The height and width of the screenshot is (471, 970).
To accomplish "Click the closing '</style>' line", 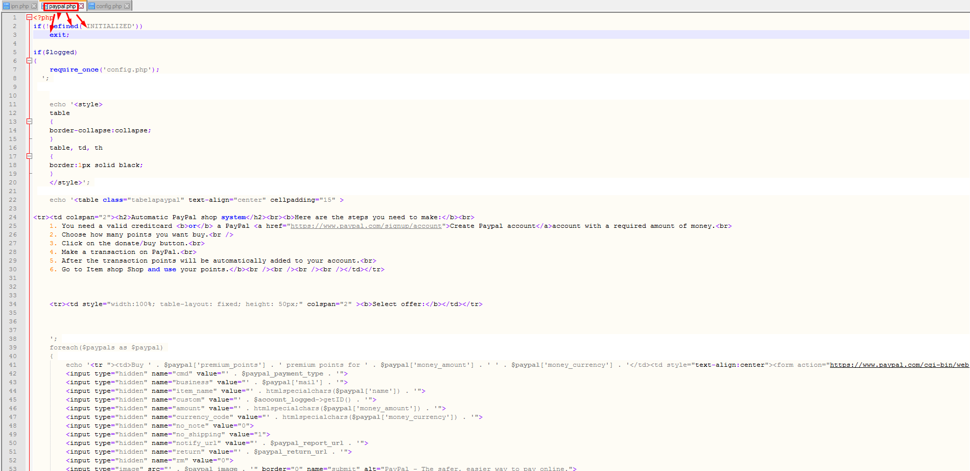I will tap(69, 182).
